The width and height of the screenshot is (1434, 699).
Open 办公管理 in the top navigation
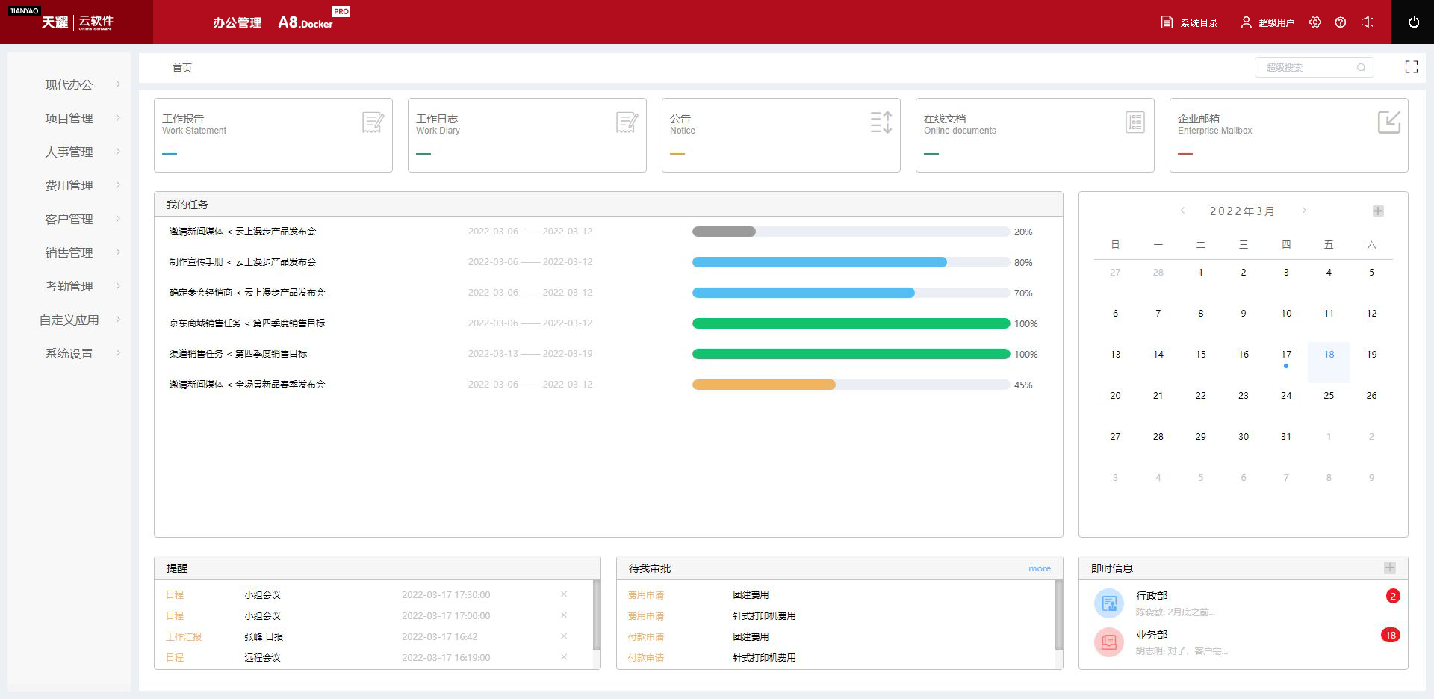tap(237, 23)
